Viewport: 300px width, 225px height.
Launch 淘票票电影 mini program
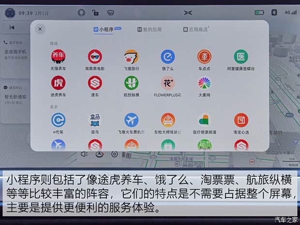click(x=95, y=57)
